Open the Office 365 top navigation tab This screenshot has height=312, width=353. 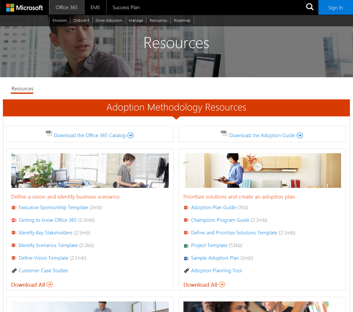pyautogui.click(x=67, y=7)
